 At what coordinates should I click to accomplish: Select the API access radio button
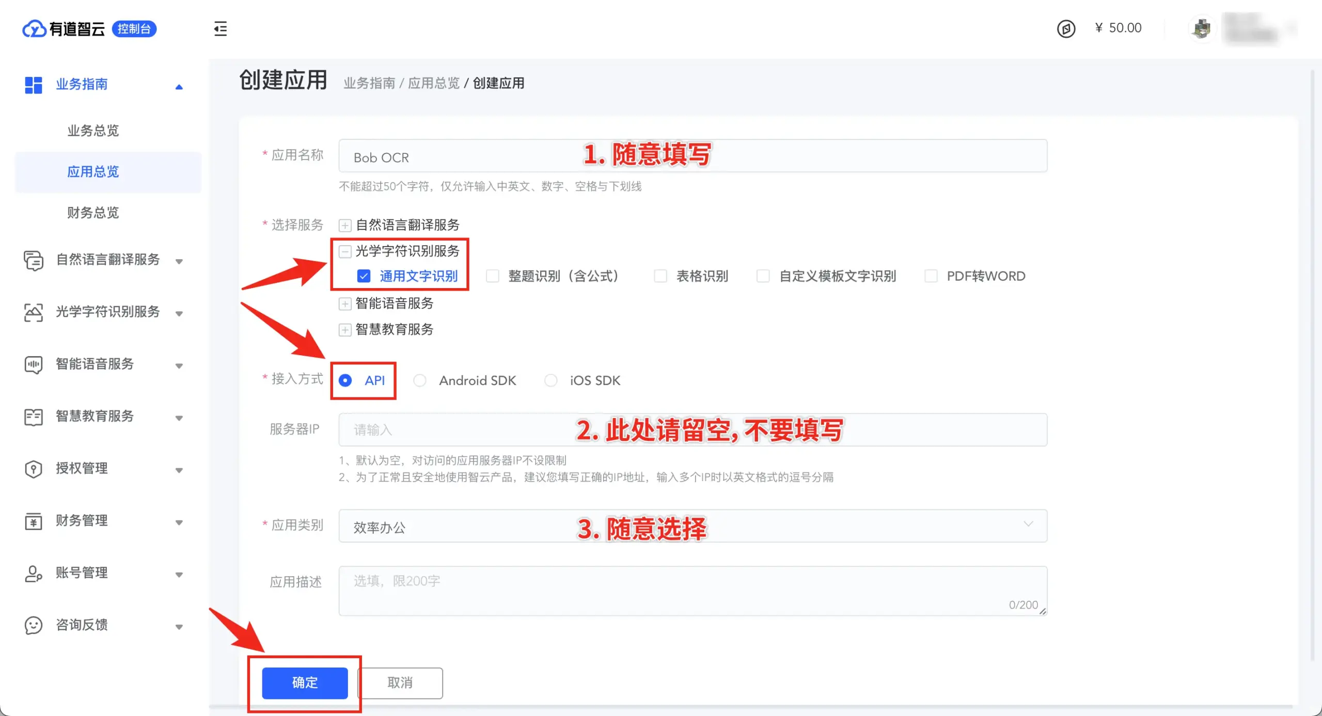coord(345,380)
